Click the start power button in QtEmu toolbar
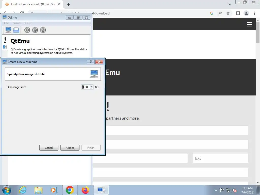Image resolution: width=260 pixels, height=195 pixels. coord(27,30)
